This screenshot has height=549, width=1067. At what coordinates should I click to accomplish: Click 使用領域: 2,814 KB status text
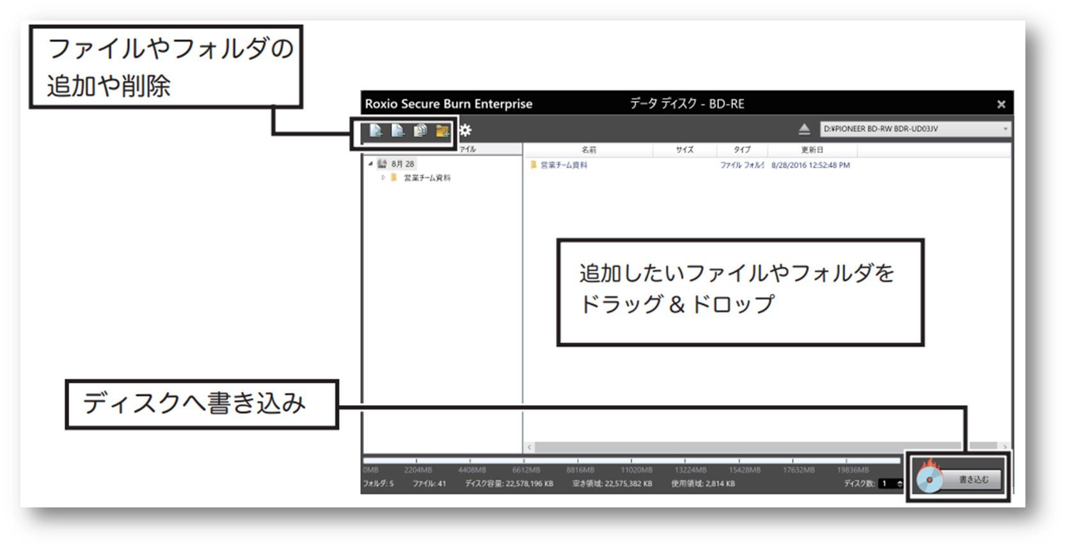[x=703, y=484]
